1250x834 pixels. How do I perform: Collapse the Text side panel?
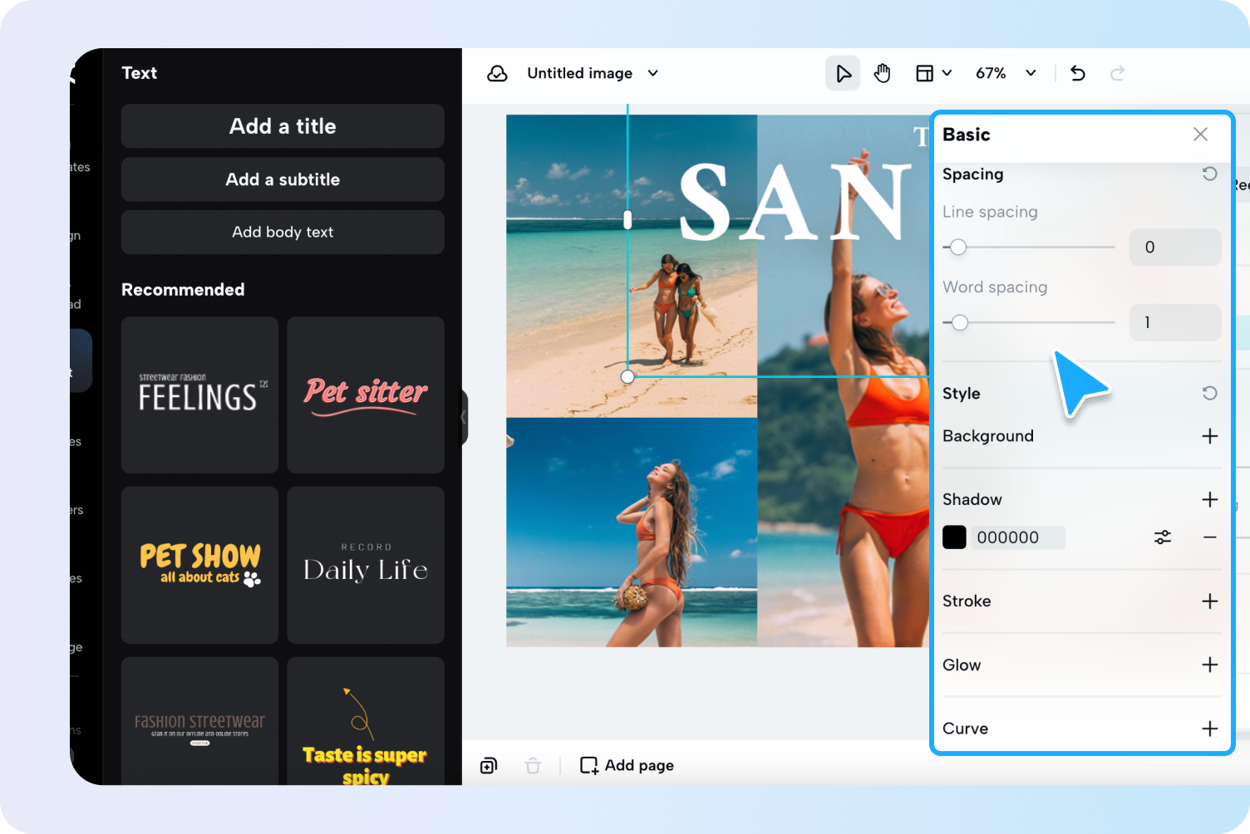[x=464, y=417]
